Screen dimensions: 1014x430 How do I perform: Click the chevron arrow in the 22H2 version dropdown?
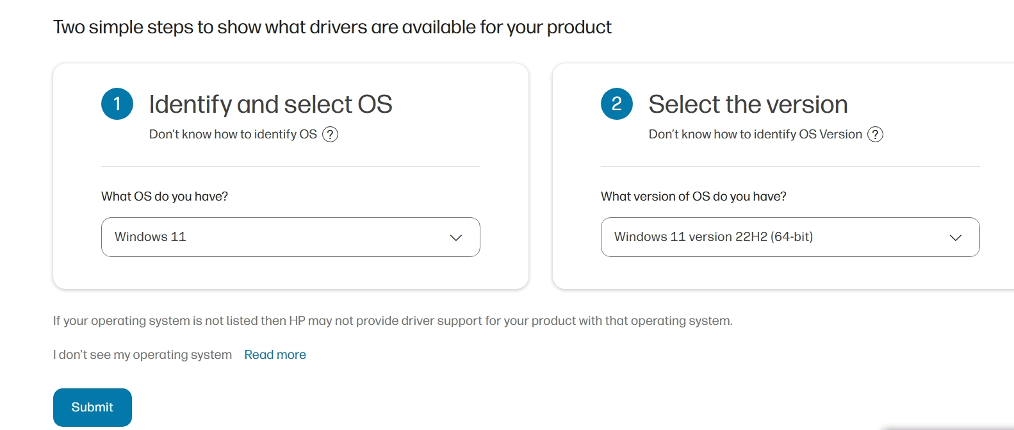click(x=956, y=238)
